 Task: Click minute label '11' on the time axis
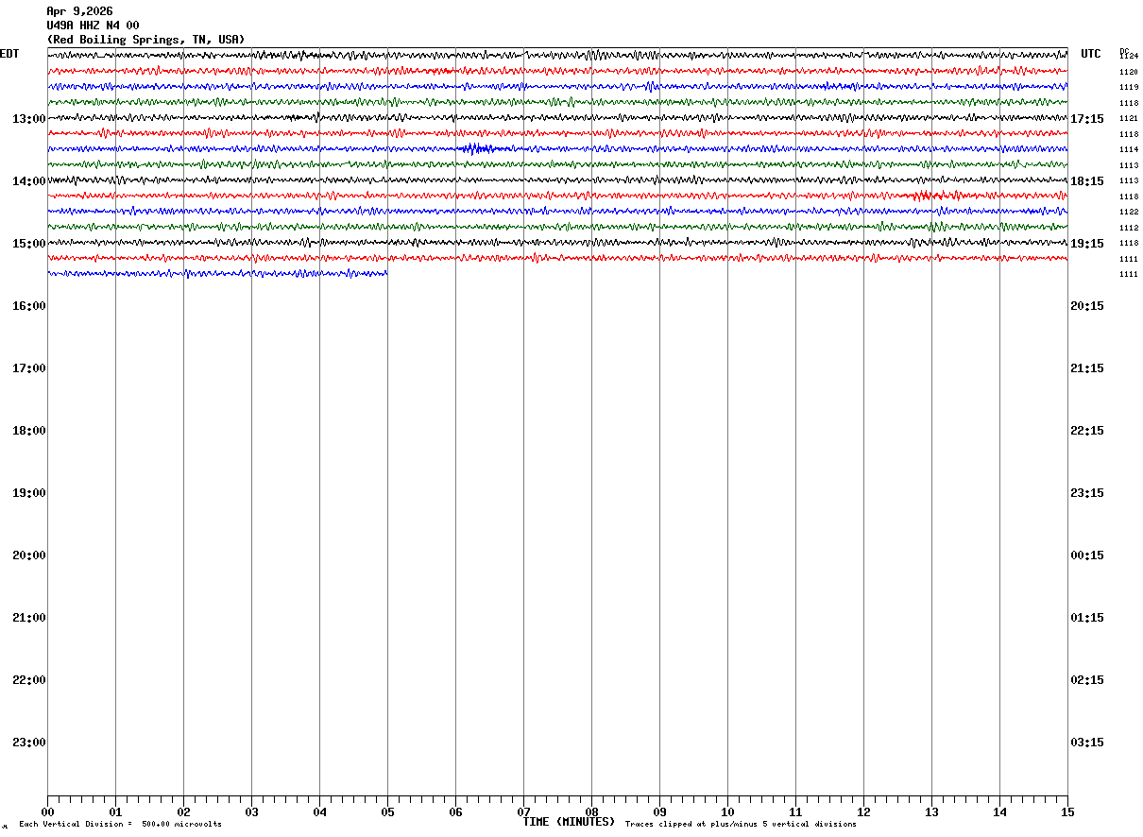795,812
